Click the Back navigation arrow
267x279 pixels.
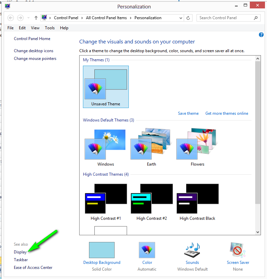pyautogui.click(x=10, y=18)
